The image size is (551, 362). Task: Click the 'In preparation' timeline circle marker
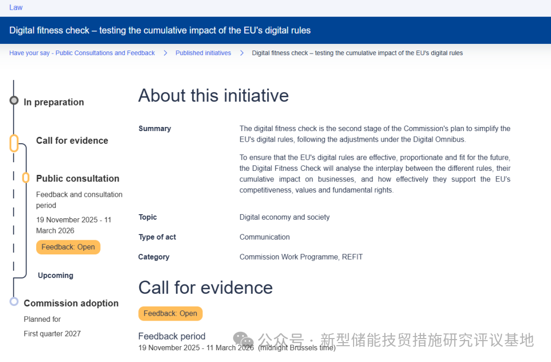coord(14,100)
